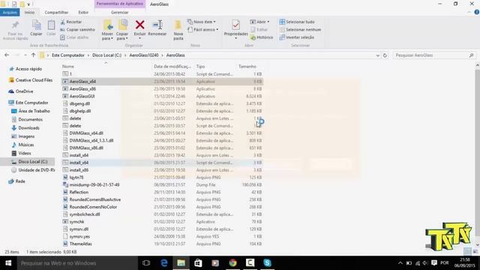
Task: Sort by the Tamanho column header
Action: [247, 66]
